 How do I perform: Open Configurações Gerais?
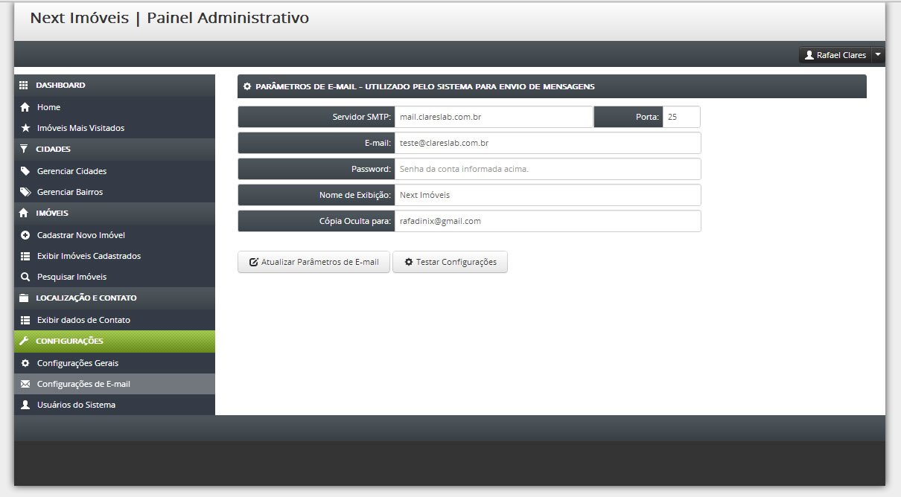point(115,363)
